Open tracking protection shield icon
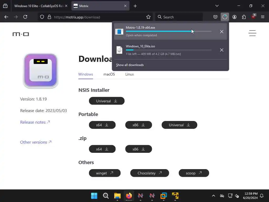 click(x=42, y=17)
